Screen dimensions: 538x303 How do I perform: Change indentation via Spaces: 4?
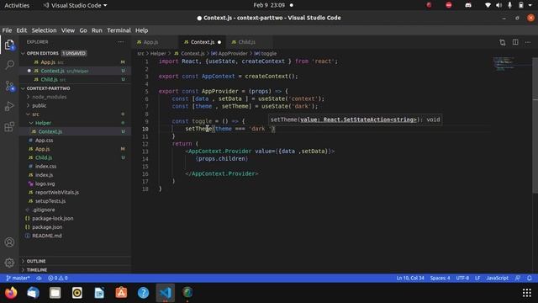click(440, 278)
